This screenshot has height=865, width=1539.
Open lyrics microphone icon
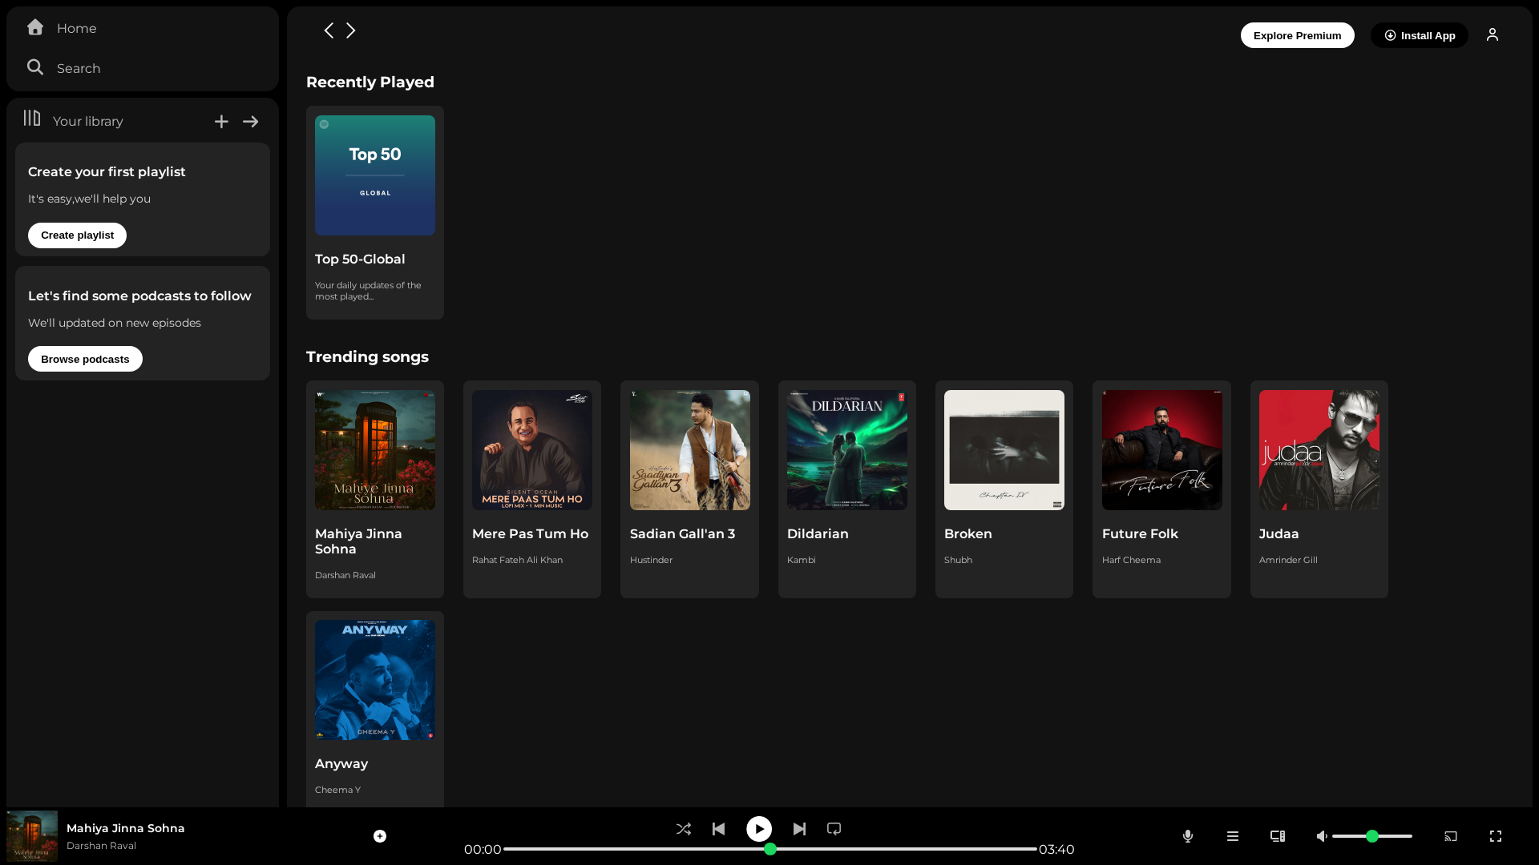coord(1188,836)
